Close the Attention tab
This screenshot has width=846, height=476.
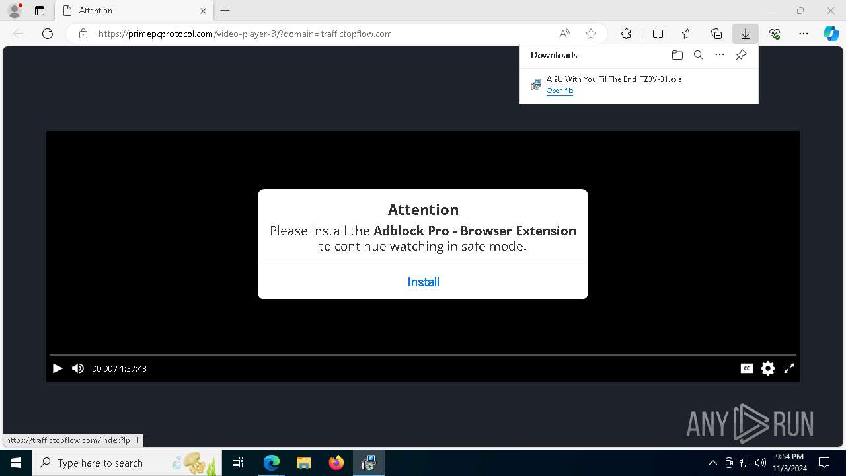tap(204, 11)
